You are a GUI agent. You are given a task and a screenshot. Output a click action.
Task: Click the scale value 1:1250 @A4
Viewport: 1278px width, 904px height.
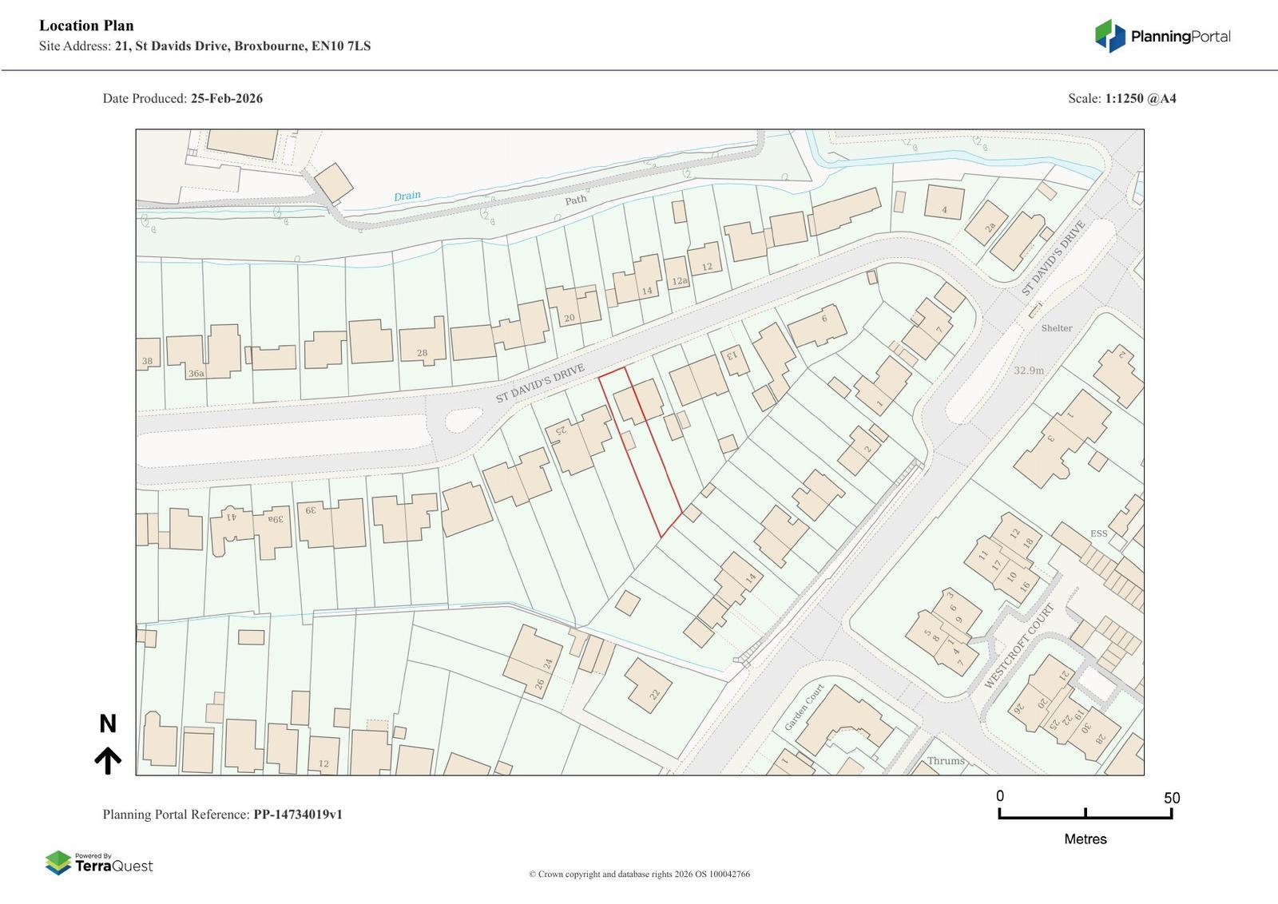pos(1140,99)
